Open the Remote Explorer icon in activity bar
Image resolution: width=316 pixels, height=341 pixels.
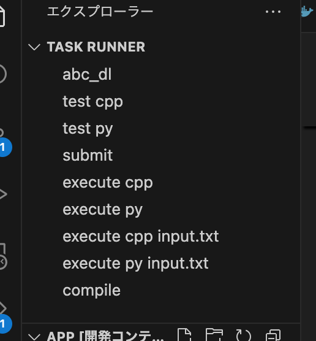click(x=2, y=256)
